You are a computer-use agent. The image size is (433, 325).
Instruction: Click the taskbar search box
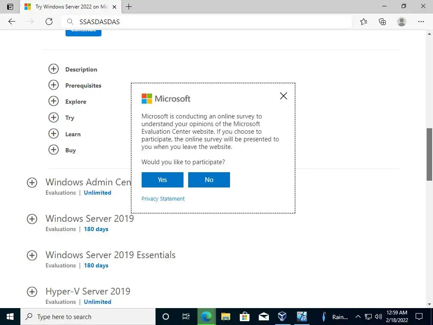[88, 317]
